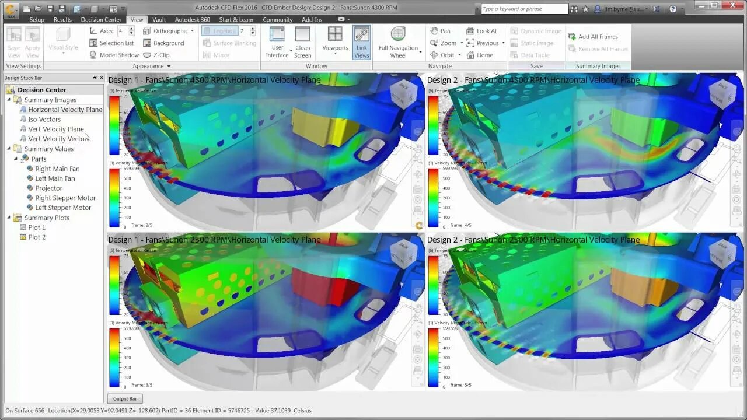
Task: Click the favorites star icon
Action: [x=586, y=9]
